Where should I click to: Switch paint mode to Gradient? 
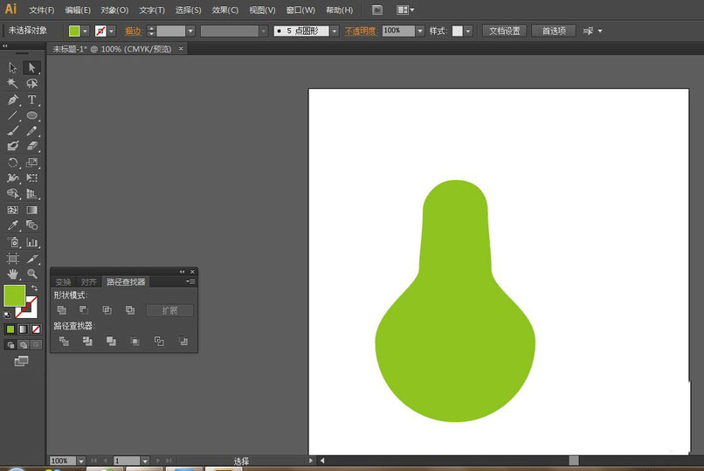[24, 329]
